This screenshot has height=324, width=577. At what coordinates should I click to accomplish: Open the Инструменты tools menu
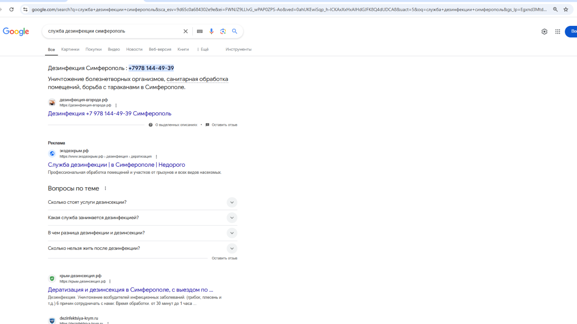239,49
